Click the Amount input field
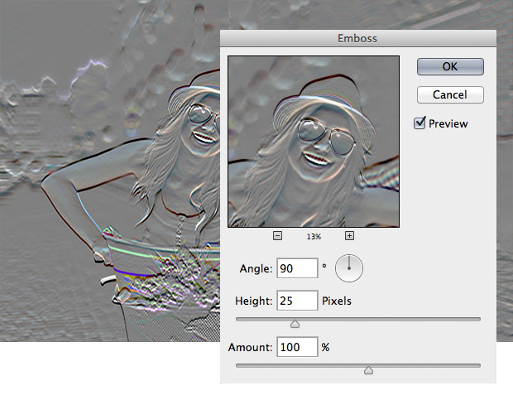 click(x=297, y=347)
